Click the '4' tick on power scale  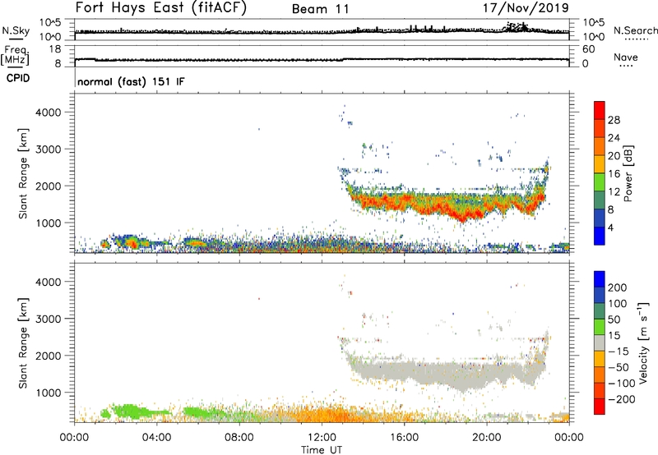(x=611, y=228)
